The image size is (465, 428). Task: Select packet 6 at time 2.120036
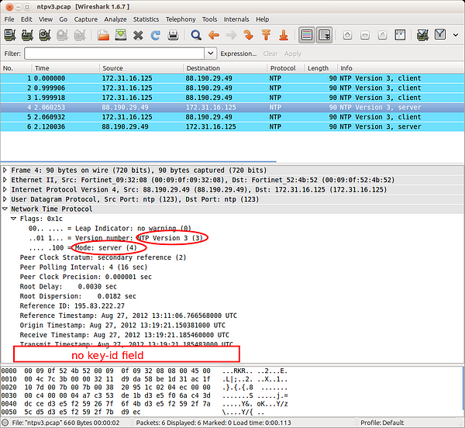[232, 127]
